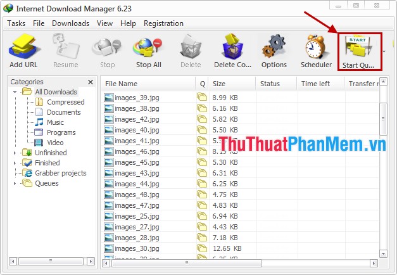
Task: Click the queue icon for images_28.jpg
Action: (x=202, y=238)
